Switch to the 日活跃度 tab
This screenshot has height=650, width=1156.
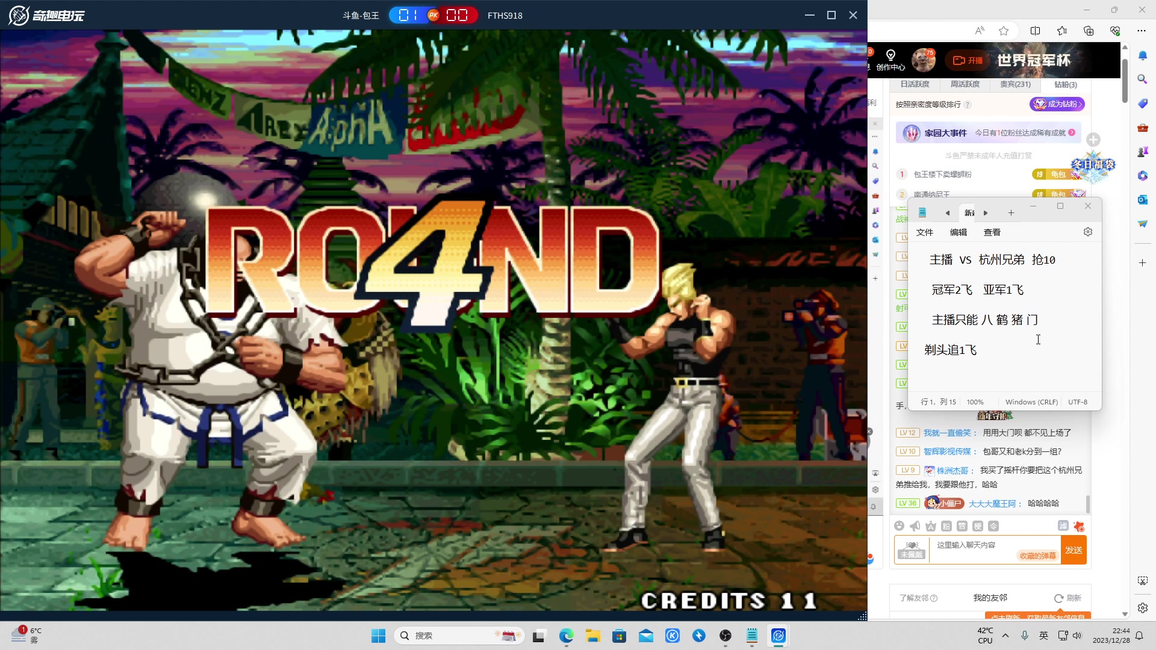(915, 84)
